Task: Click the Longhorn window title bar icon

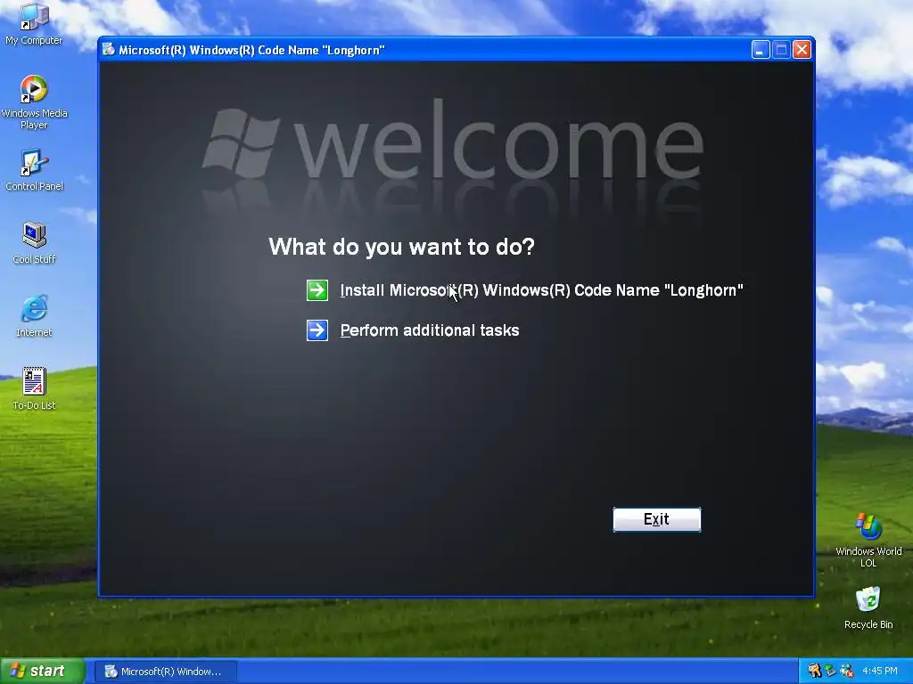Action: [x=108, y=50]
